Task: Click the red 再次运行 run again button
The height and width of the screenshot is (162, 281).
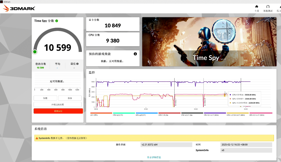Action: click(x=58, y=111)
